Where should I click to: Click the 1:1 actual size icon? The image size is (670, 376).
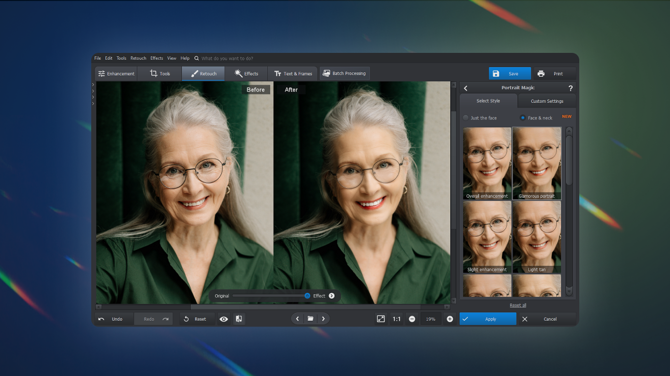click(x=396, y=319)
